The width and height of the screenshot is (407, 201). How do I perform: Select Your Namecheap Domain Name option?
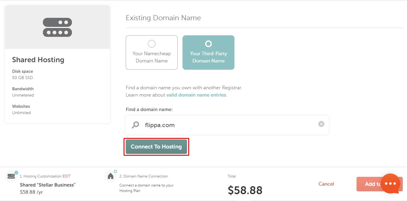[x=152, y=53]
